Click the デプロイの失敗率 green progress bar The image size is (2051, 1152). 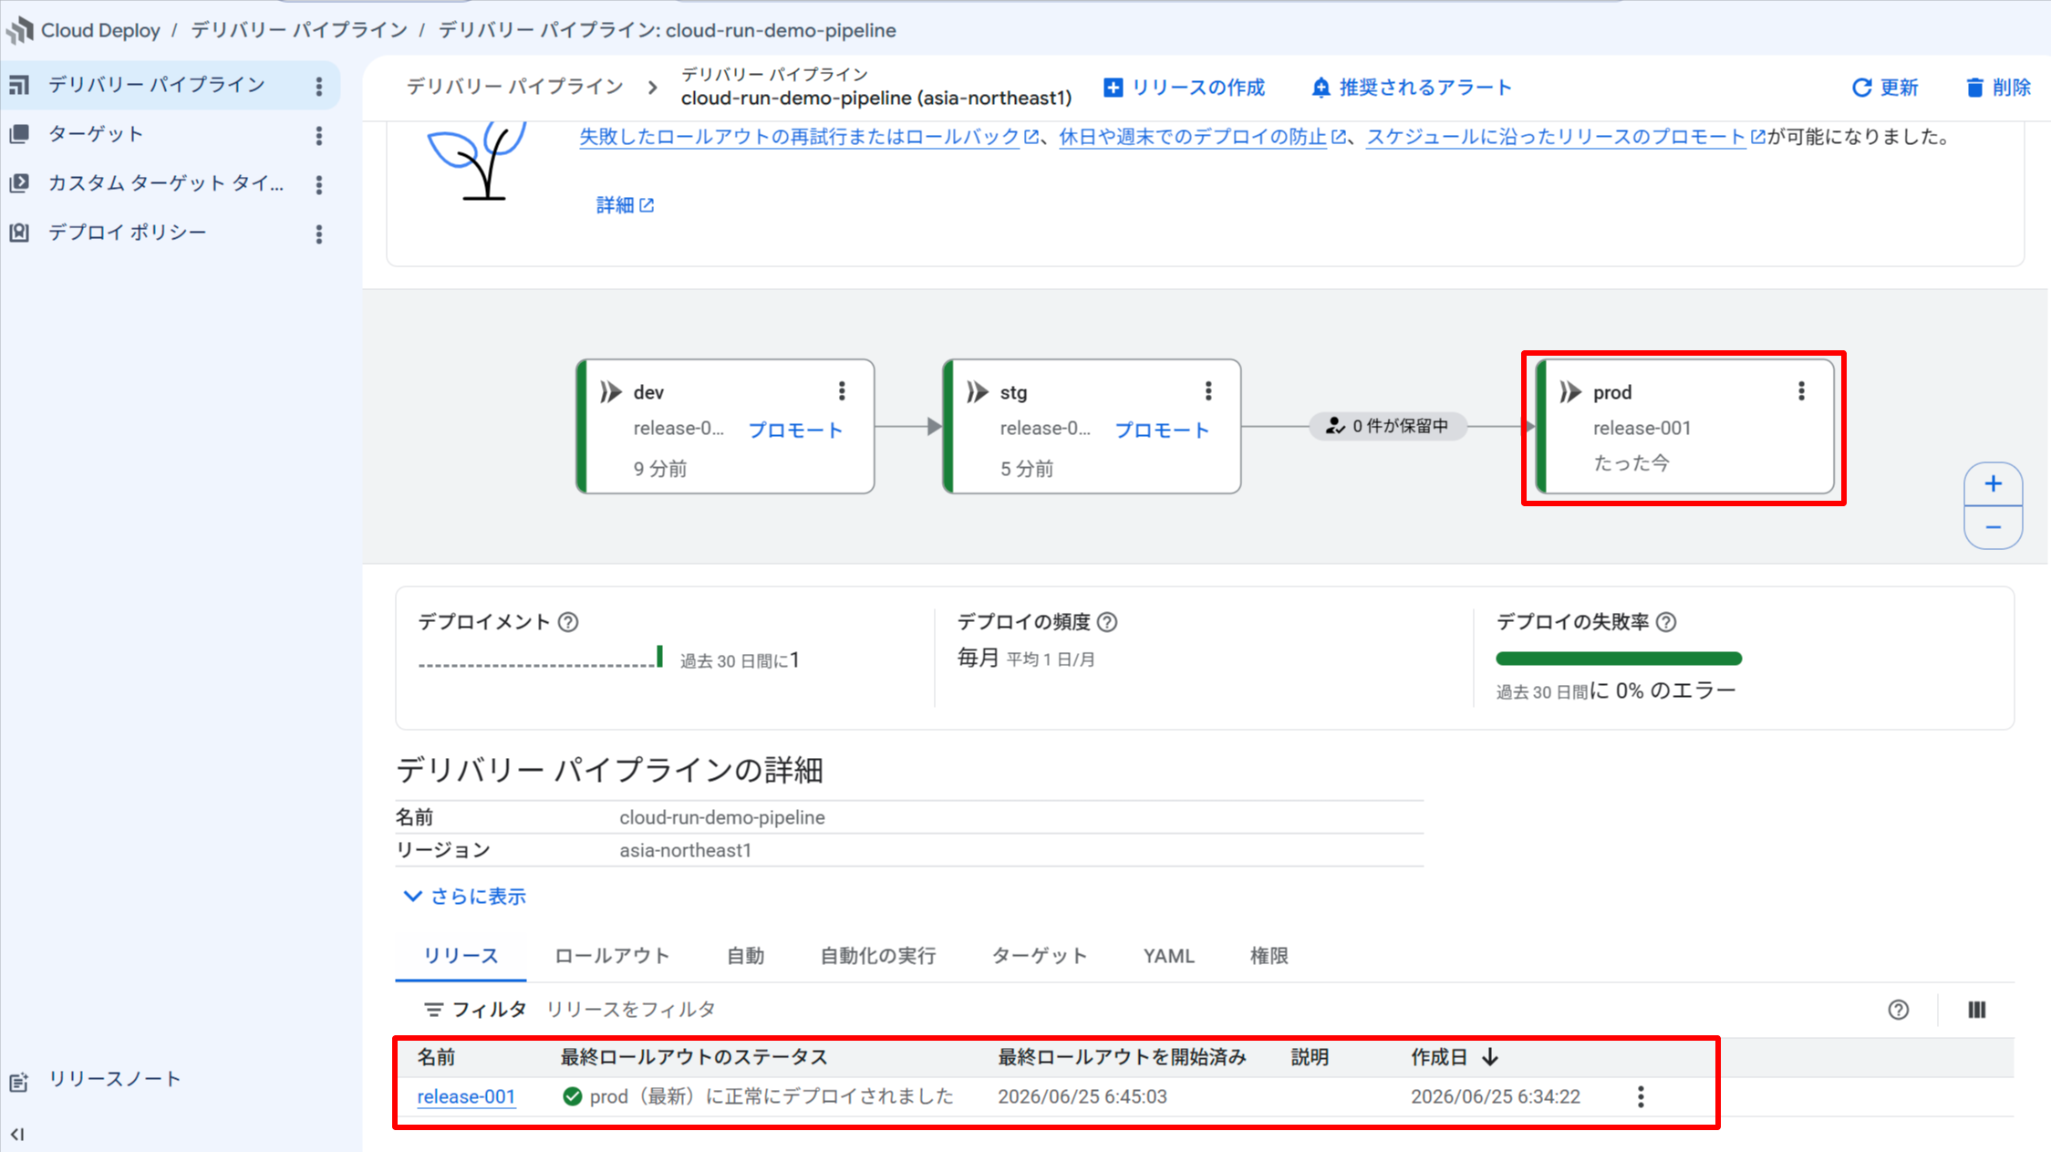[1619, 659]
